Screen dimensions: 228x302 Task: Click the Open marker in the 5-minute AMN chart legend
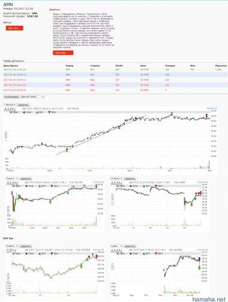13,186
